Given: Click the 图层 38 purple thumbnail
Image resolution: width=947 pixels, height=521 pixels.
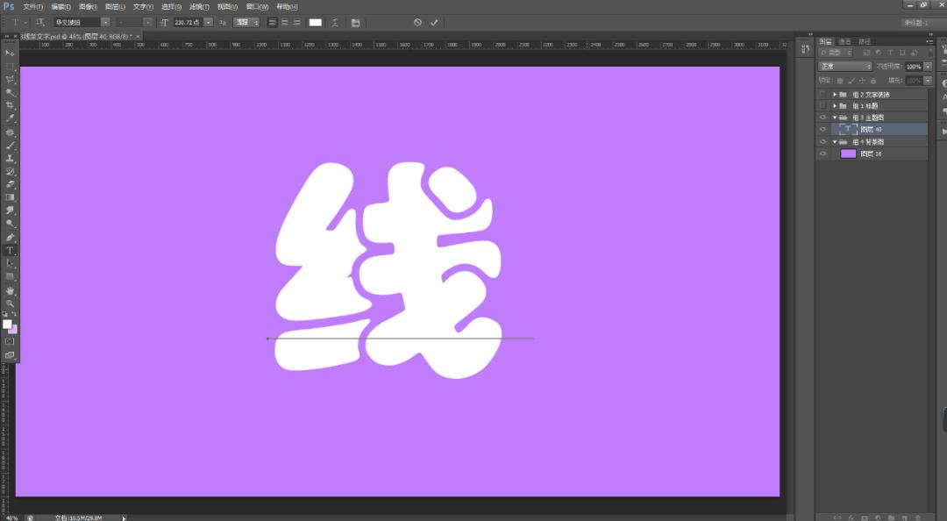Looking at the screenshot, I should click(848, 153).
